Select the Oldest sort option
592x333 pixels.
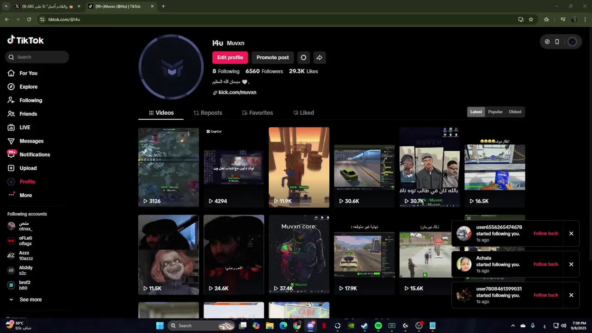coord(515,112)
